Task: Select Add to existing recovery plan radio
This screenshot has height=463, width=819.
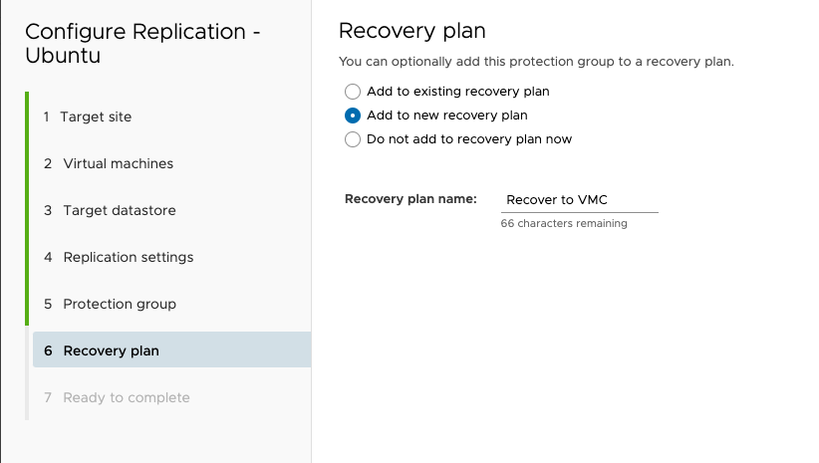Action: pyautogui.click(x=353, y=92)
